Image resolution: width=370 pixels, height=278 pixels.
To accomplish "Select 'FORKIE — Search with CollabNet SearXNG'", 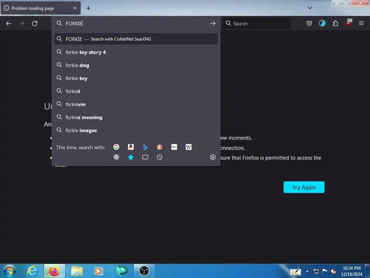I will click(x=136, y=39).
